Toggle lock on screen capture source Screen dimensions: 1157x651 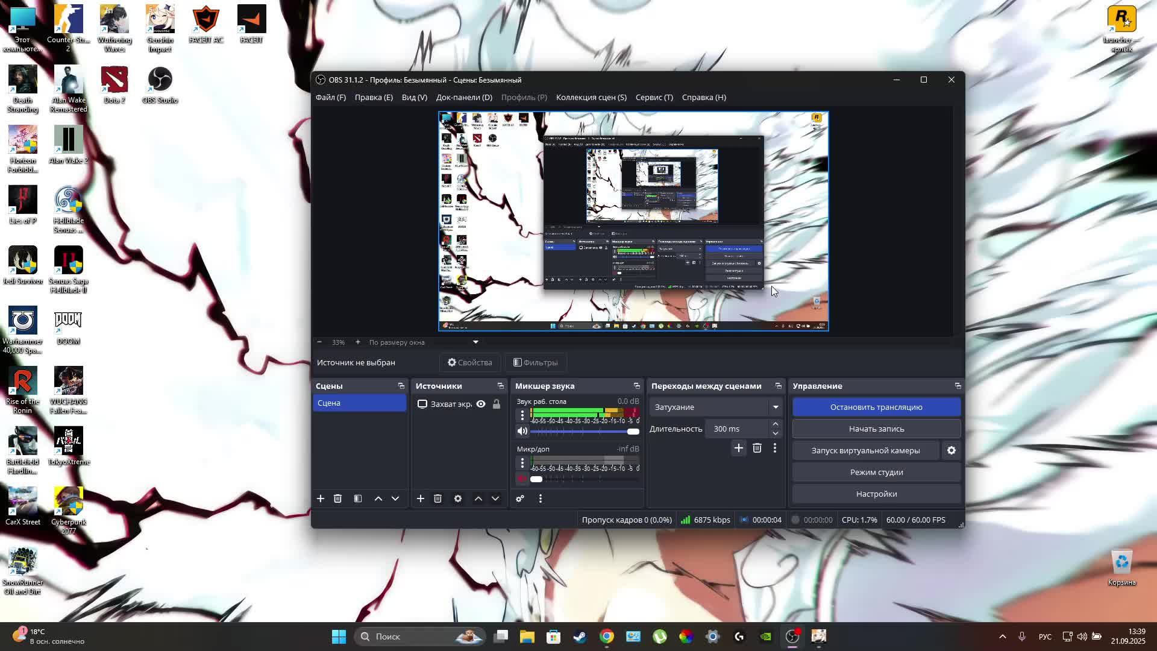497,404
